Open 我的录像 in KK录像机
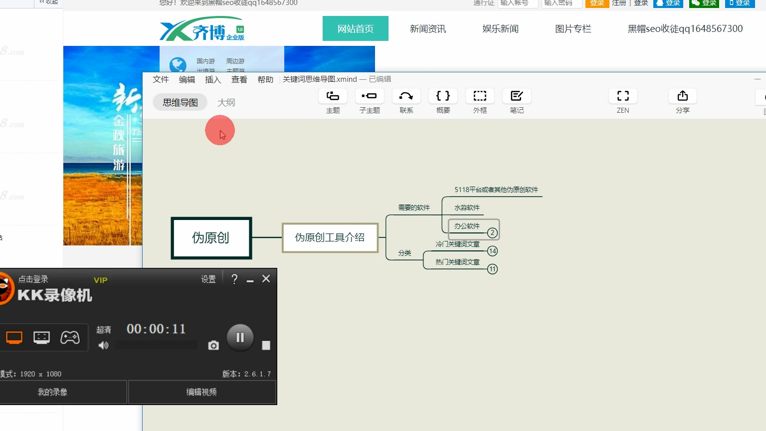This screenshot has height=431, width=766. pyautogui.click(x=52, y=392)
